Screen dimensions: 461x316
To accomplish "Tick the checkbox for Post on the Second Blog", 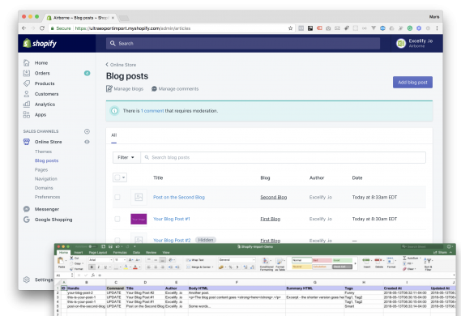I will tap(117, 197).
